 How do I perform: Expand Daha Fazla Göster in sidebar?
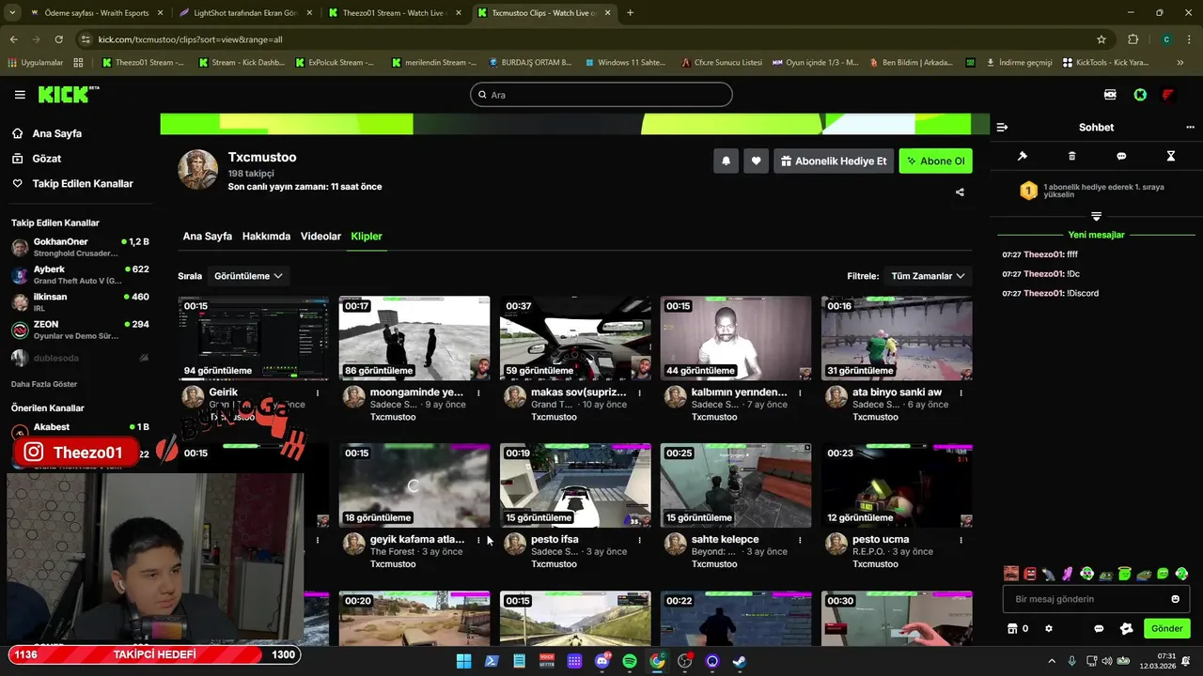(x=44, y=384)
